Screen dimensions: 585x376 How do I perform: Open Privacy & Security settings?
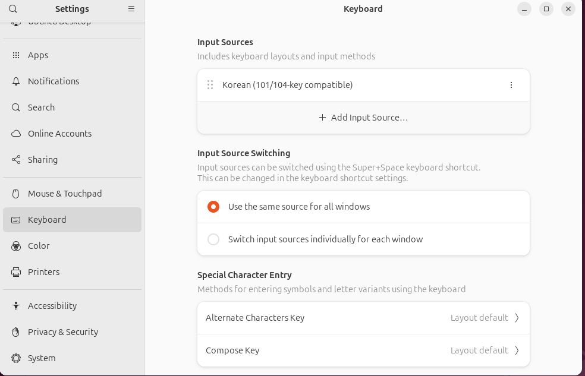coord(72,332)
